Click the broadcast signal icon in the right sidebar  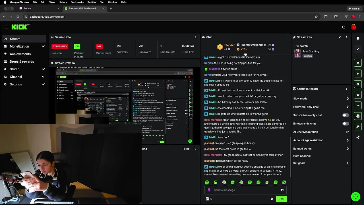pos(358,105)
